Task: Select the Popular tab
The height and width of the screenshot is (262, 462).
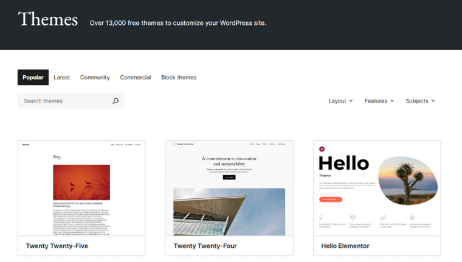Action: (x=33, y=78)
